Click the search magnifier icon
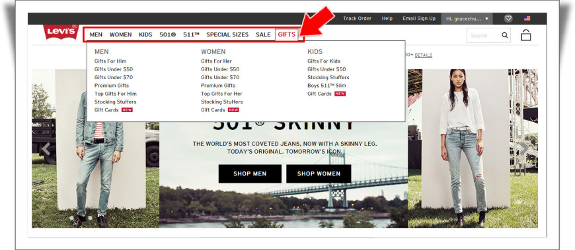The image size is (575, 250). point(505,36)
